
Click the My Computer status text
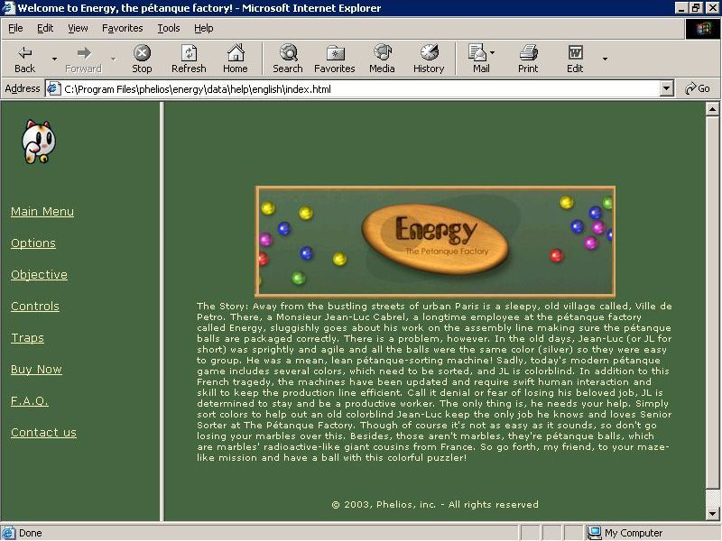click(634, 533)
